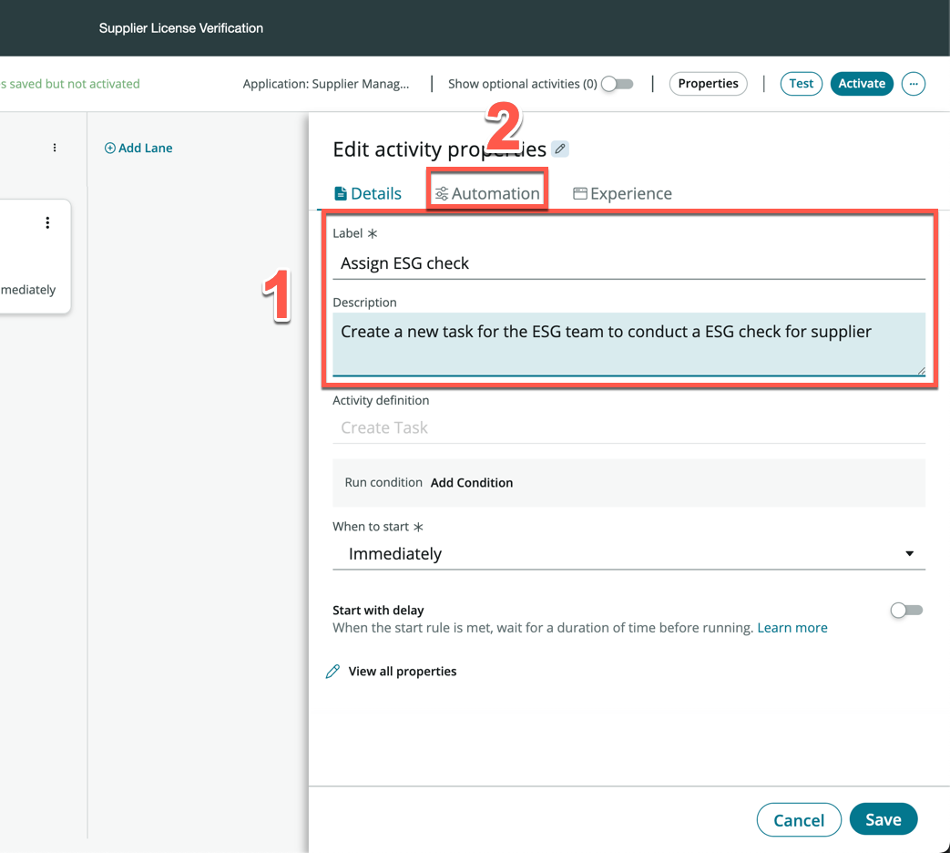Open the Properties button in the header
The width and height of the screenshot is (950, 853).
coord(708,84)
